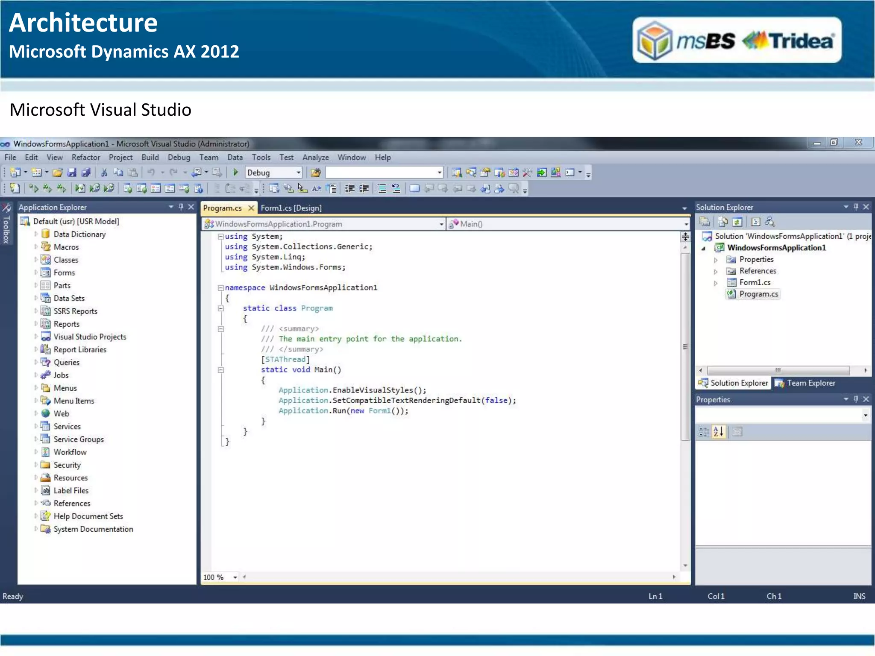Switch to the Team Explorer tab
The width and height of the screenshot is (875, 656).
[x=805, y=383]
